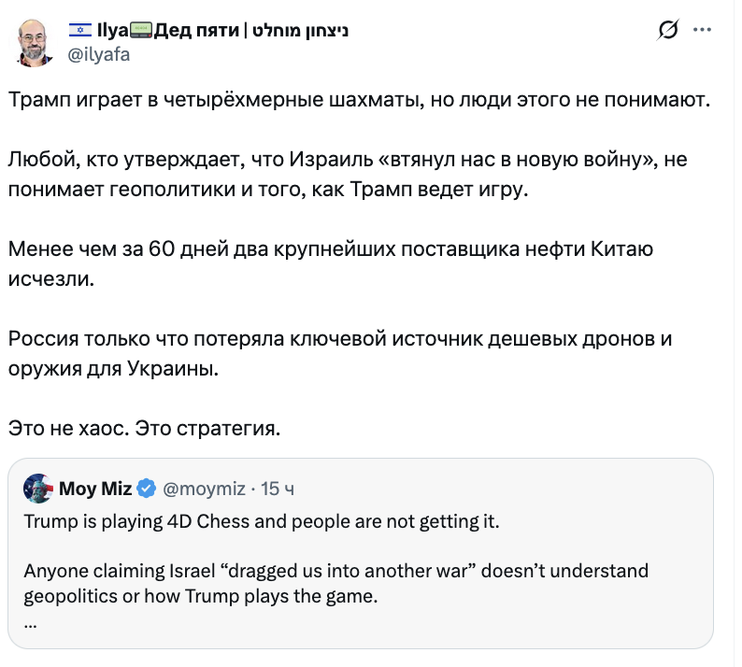
Task: Click the pager emoji in the display name
Action: coord(140,31)
